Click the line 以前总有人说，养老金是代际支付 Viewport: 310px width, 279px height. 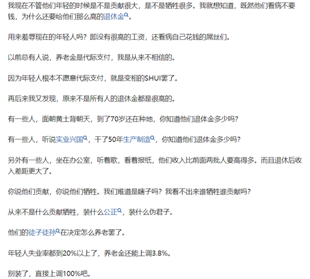91,57
